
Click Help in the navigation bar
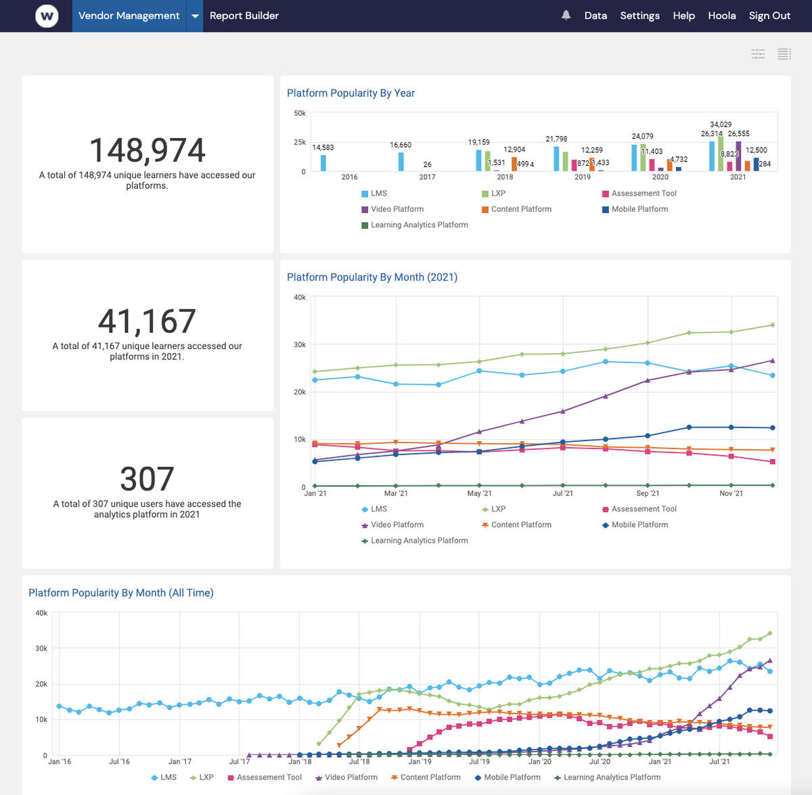(x=683, y=16)
